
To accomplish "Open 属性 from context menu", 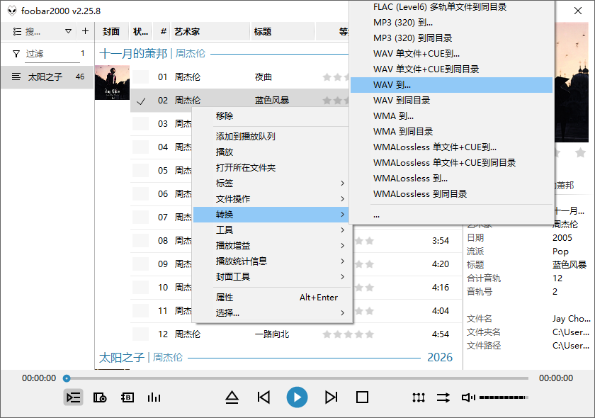I will (271, 298).
